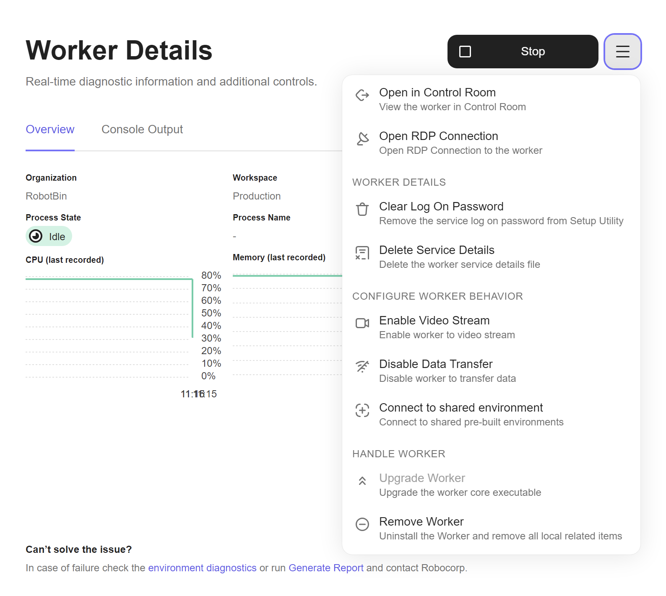This screenshot has height=596, width=666.
Task: Click the 50% CPU axis label
Action: pyautogui.click(x=211, y=313)
